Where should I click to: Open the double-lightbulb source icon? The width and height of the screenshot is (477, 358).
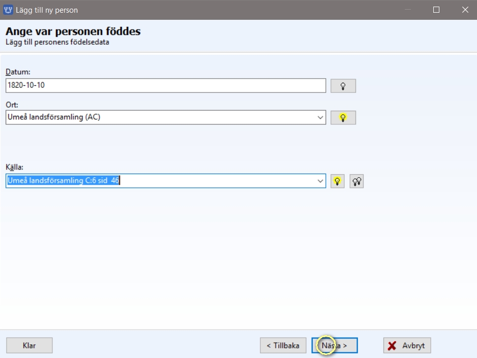[356, 181]
